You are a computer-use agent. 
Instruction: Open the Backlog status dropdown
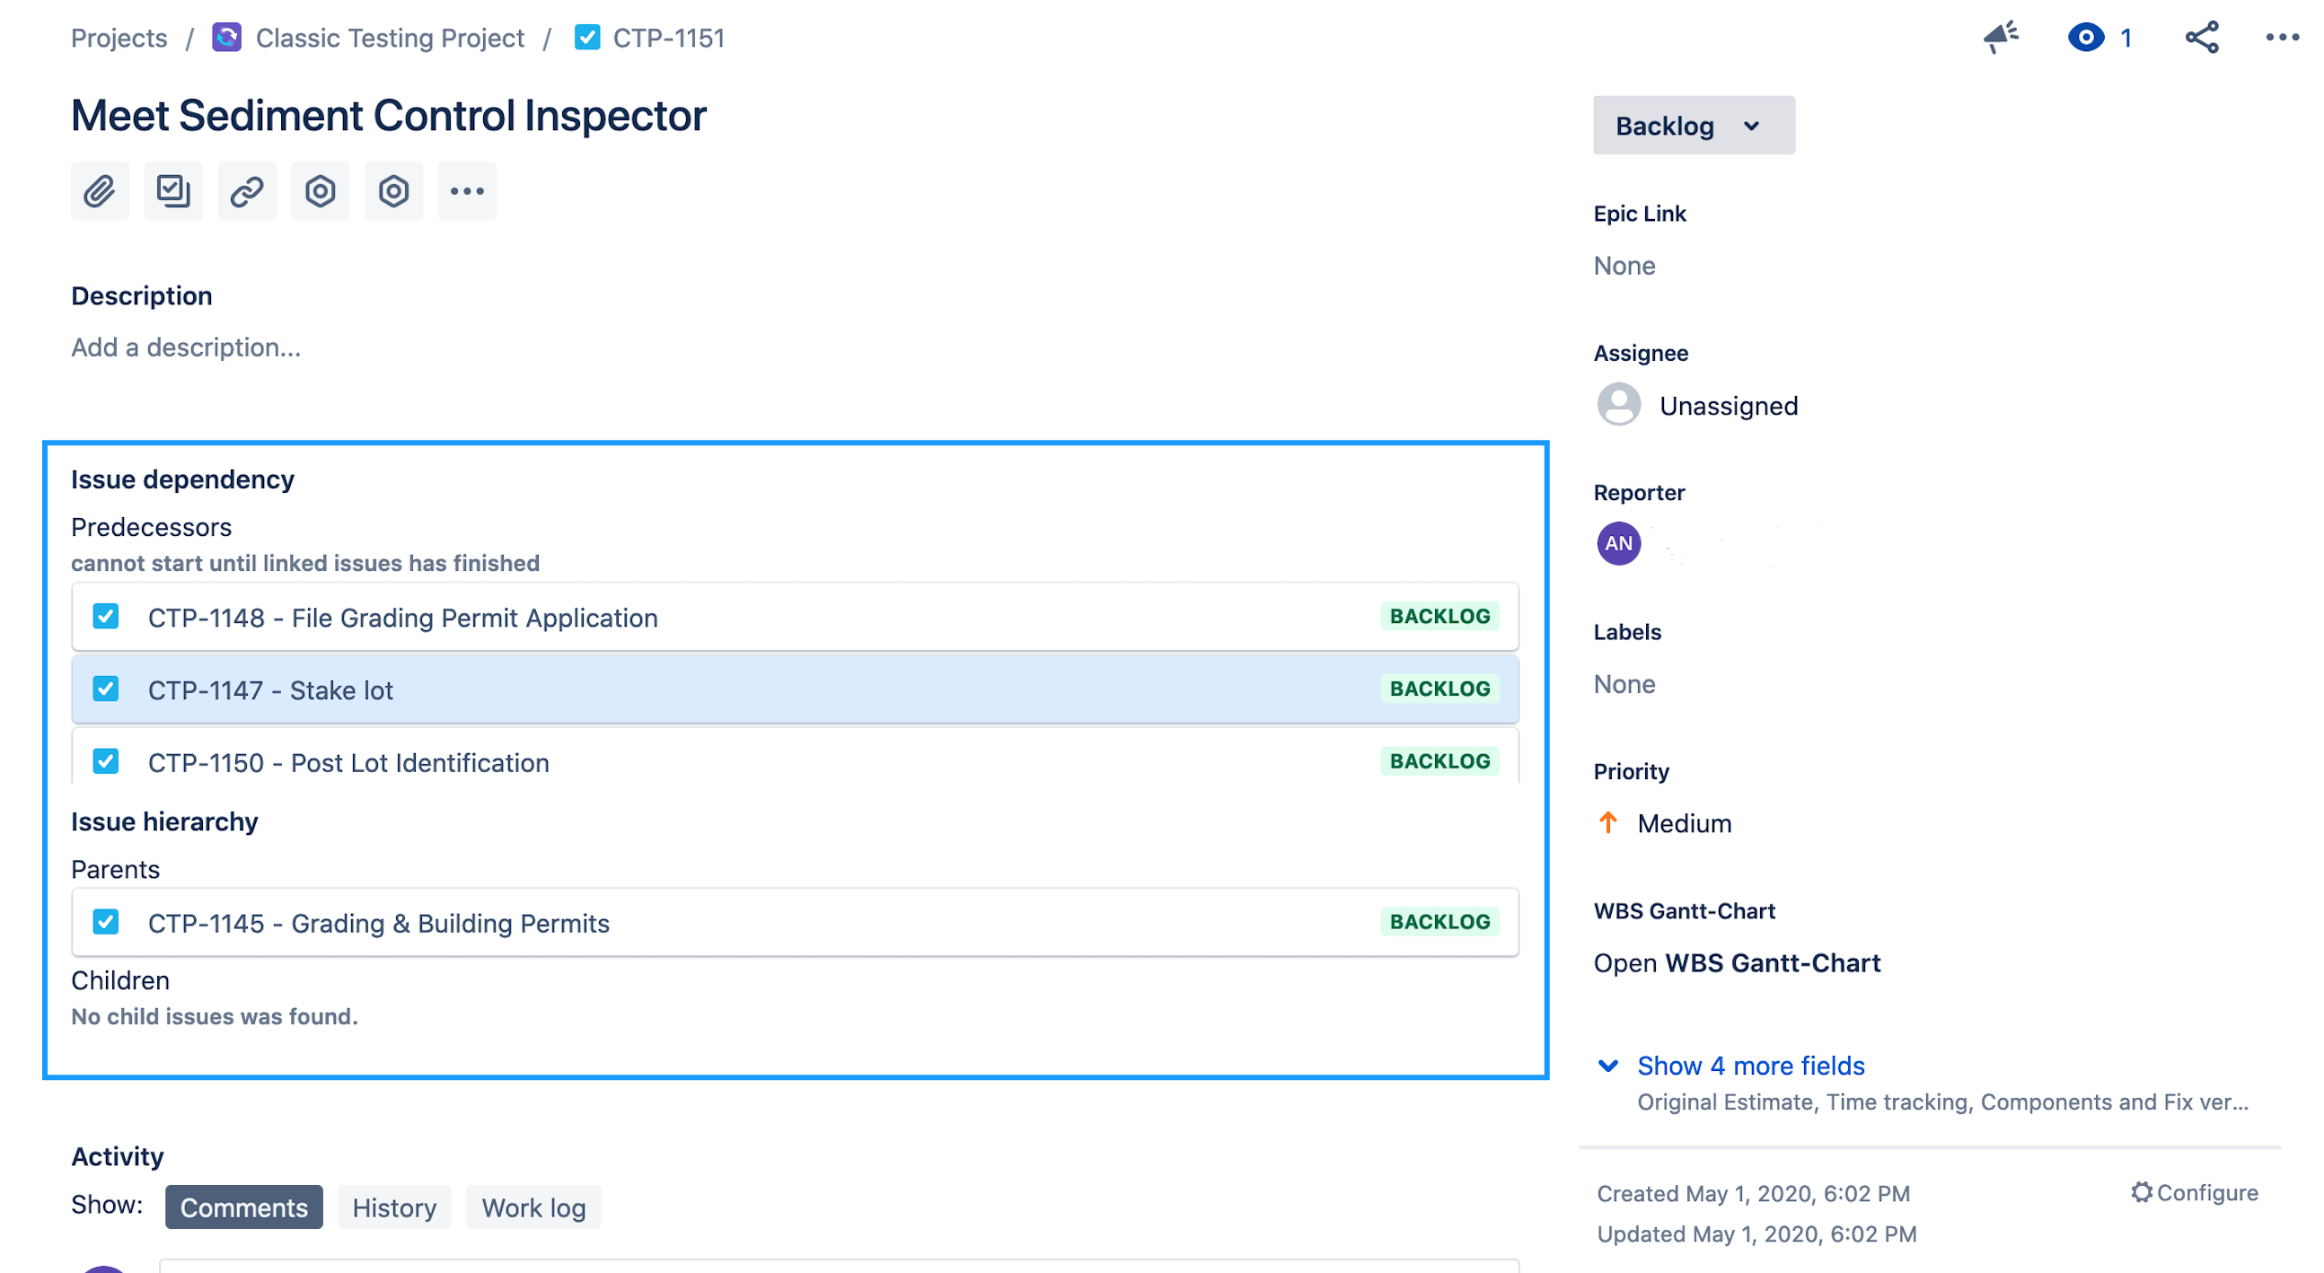[x=1694, y=126]
